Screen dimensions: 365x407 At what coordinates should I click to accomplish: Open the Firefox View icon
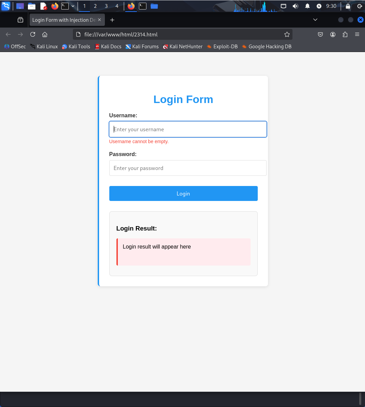20,20
